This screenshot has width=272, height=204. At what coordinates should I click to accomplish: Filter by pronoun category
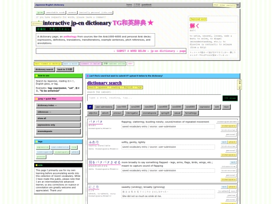[117, 113]
